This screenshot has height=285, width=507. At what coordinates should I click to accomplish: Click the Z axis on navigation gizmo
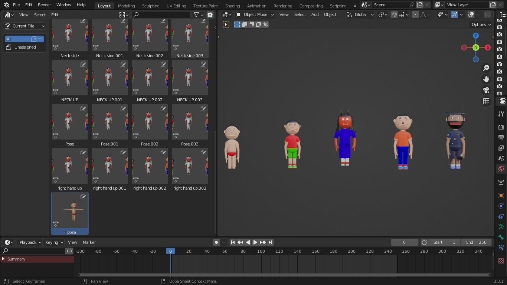(476, 36)
